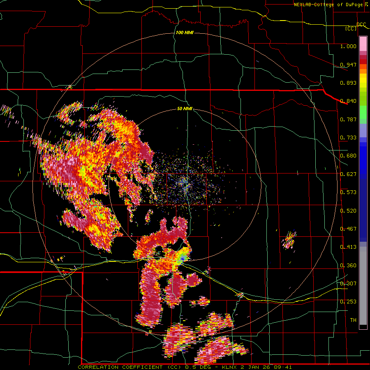Select the 0.573 scale value
Image resolution: width=370 pixels, height=370 pixels.
(348, 192)
